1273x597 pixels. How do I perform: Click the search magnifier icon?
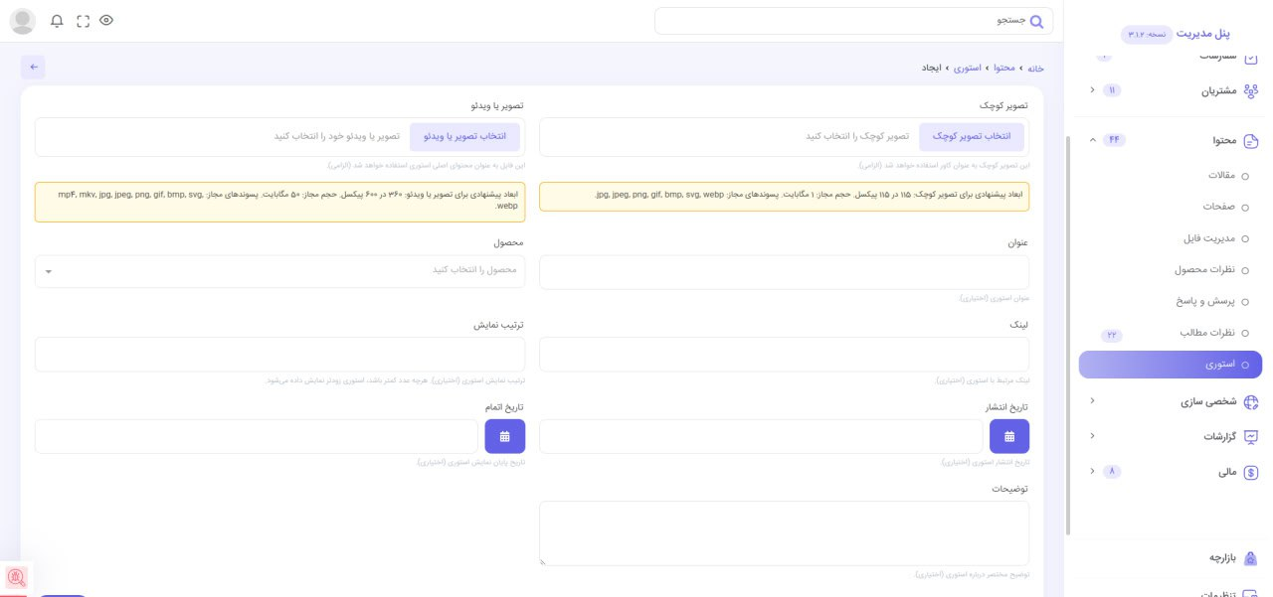(x=1037, y=22)
